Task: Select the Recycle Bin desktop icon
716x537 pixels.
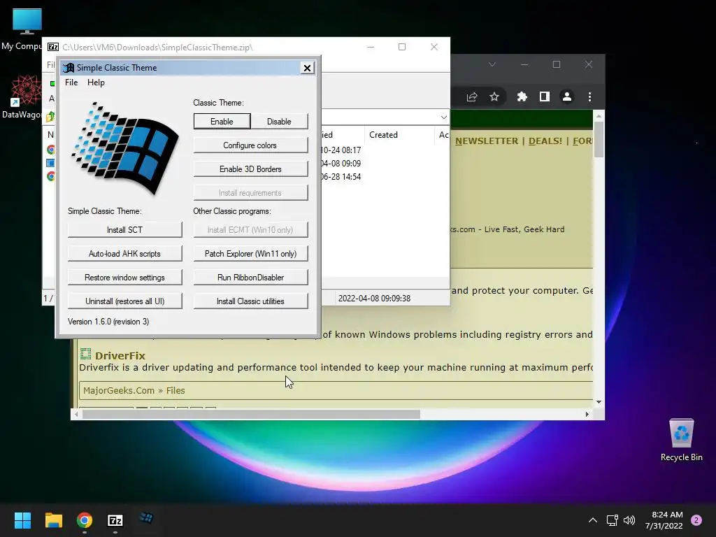Action: pos(681,439)
